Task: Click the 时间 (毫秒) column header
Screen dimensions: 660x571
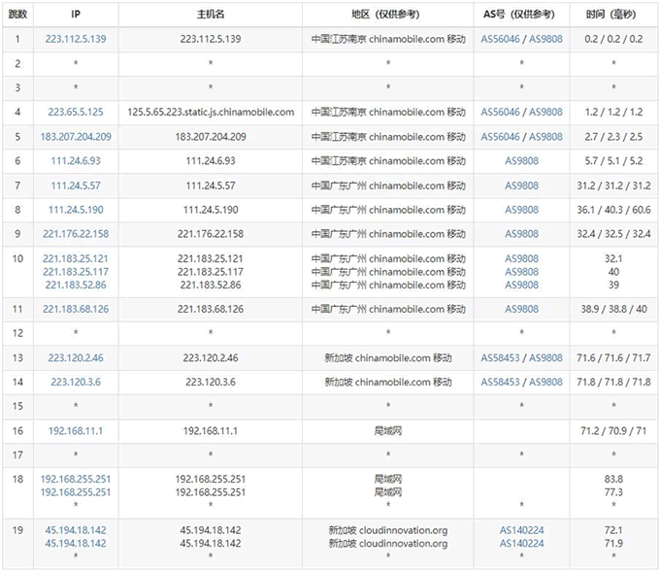Action: [613, 15]
